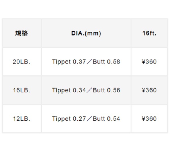Click Butt 0.54 diameter value
Image resolution: width=170 pixels, height=149 pixels.
click(x=107, y=119)
